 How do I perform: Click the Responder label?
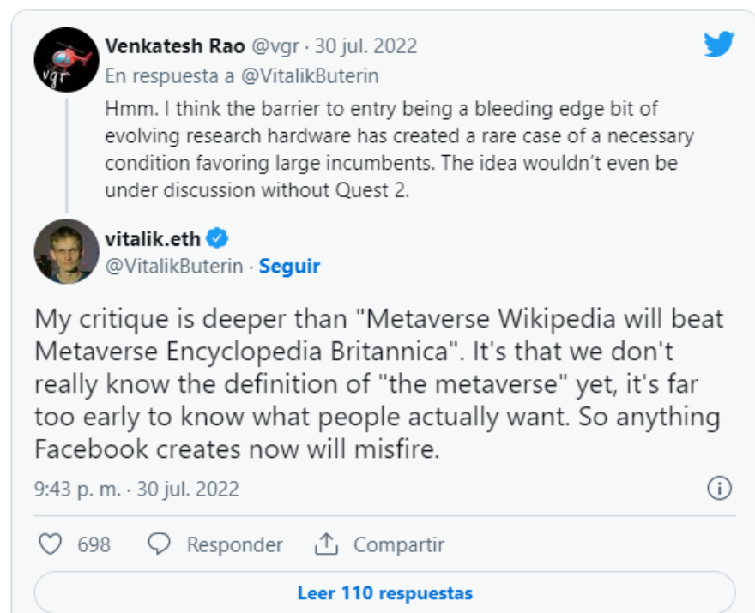[234, 544]
